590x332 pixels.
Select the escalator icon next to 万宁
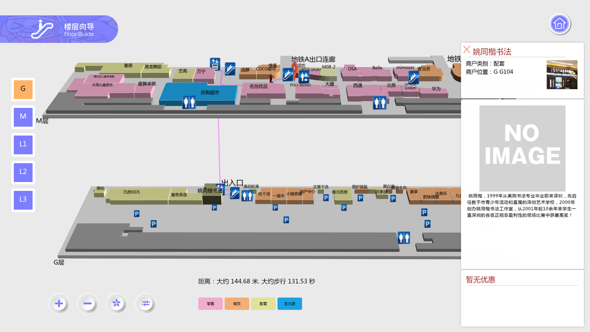[x=230, y=69]
